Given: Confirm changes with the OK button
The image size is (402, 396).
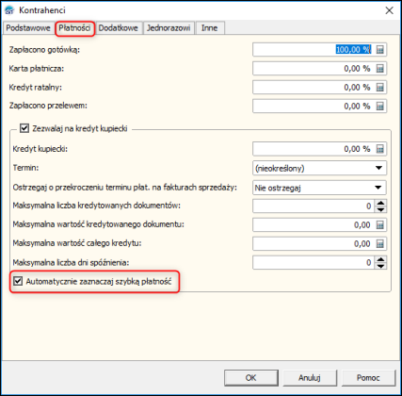Looking at the screenshot, I should click(x=251, y=377).
